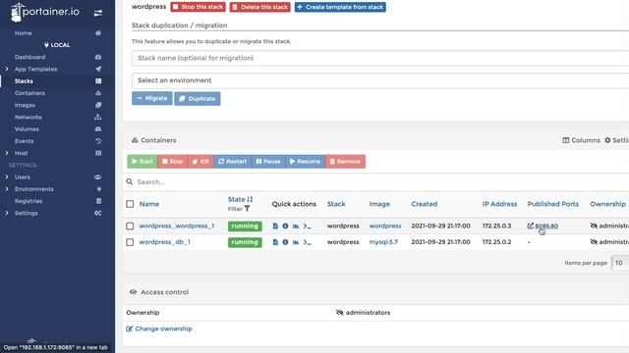The image size is (629, 353).
Task: Click the portainer.io logo
Action: 45,13
